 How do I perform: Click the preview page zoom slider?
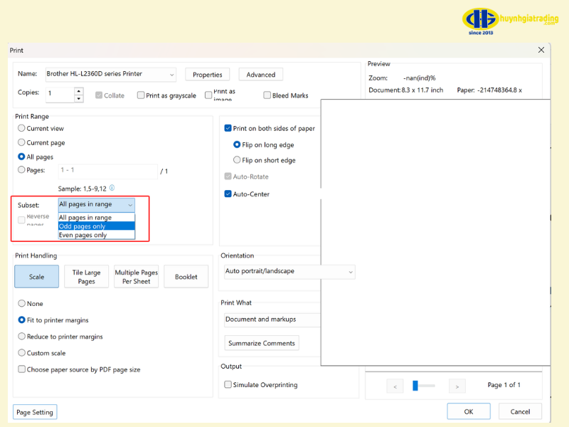click(415, 386)
